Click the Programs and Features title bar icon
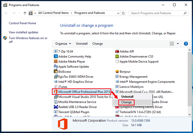 [x=5, y=5]
